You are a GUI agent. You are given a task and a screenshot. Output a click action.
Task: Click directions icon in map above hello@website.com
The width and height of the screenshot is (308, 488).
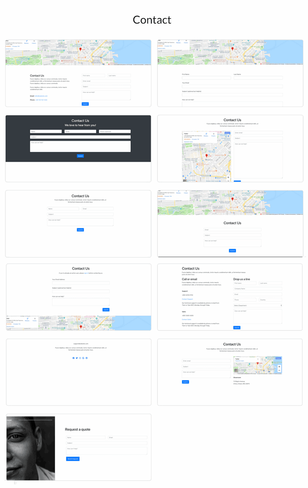click(x=27, y=41)
